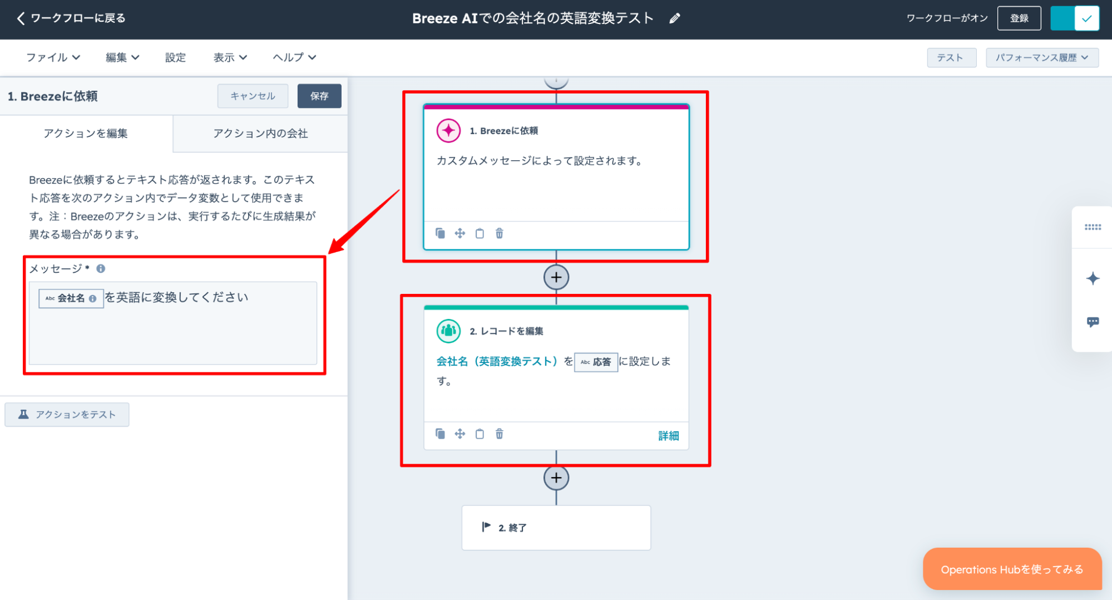Click clipboard icon on レコードを編集 card

(x=480, y=434)
